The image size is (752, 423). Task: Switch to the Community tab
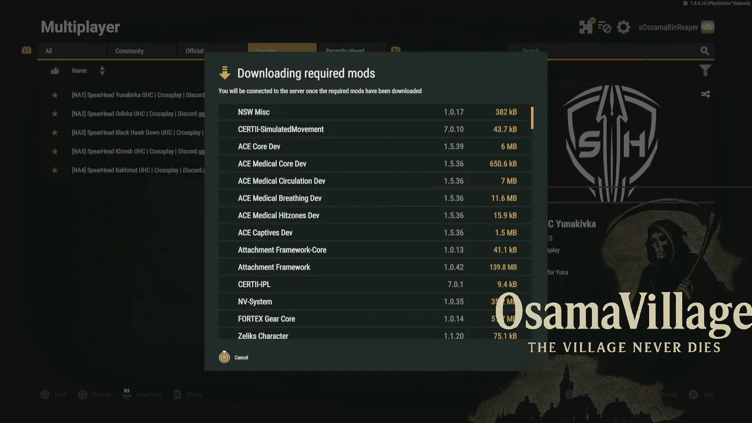click(142, 51)
